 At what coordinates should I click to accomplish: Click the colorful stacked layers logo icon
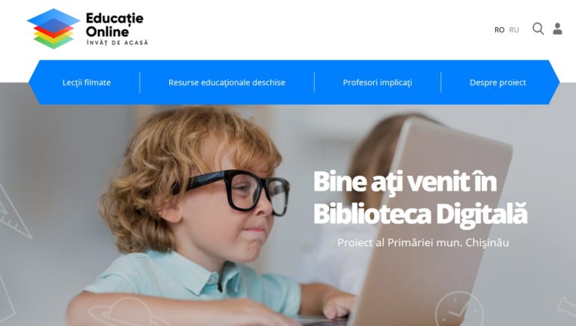point(54,28)
